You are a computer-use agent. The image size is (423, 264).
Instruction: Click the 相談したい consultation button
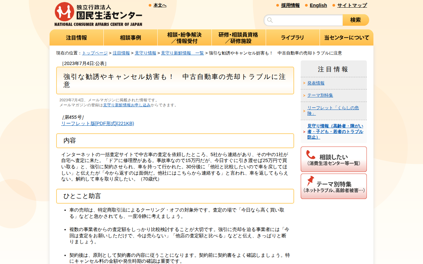click(x=334, y=159)
